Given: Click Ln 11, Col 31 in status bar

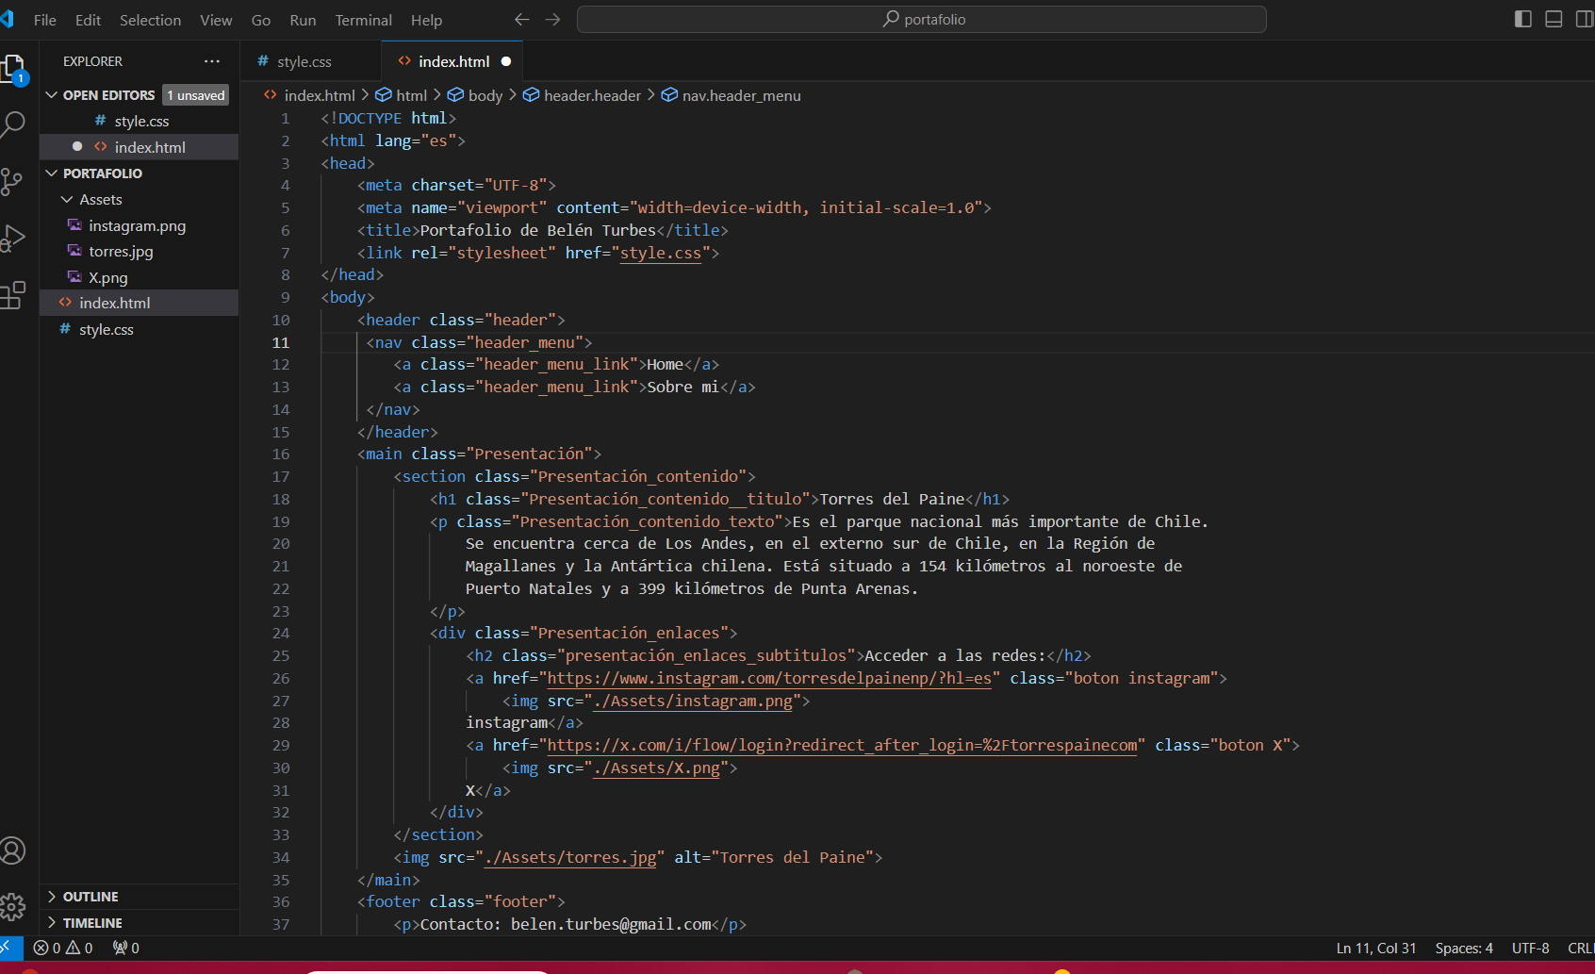Looking at the screenshot, I should (x=1375, y=948).
